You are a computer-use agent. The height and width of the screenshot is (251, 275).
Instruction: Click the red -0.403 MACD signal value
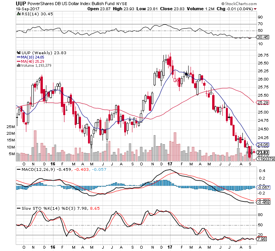pos(82,170)
